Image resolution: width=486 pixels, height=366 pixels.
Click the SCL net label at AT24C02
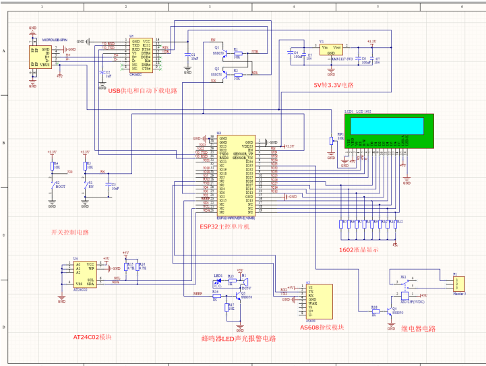[117, 278]
